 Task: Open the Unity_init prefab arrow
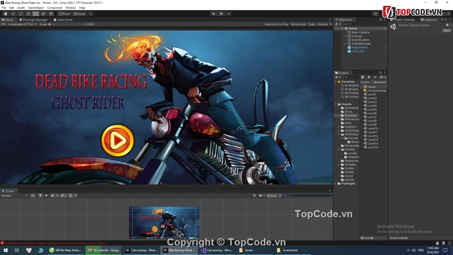pos(386,51)
